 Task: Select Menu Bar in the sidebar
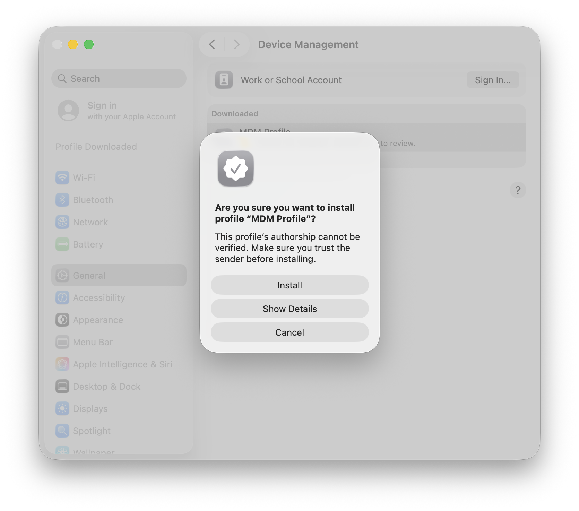pyautogui.click(x=93, y=342)
